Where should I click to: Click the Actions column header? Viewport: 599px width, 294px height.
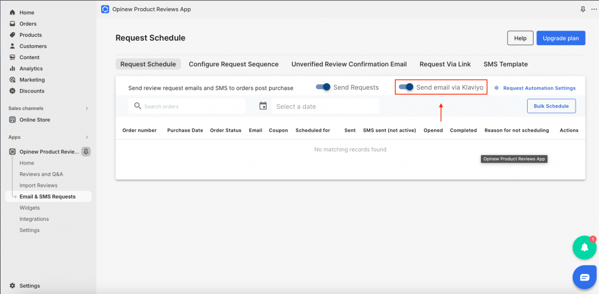[x=569, y=131]
